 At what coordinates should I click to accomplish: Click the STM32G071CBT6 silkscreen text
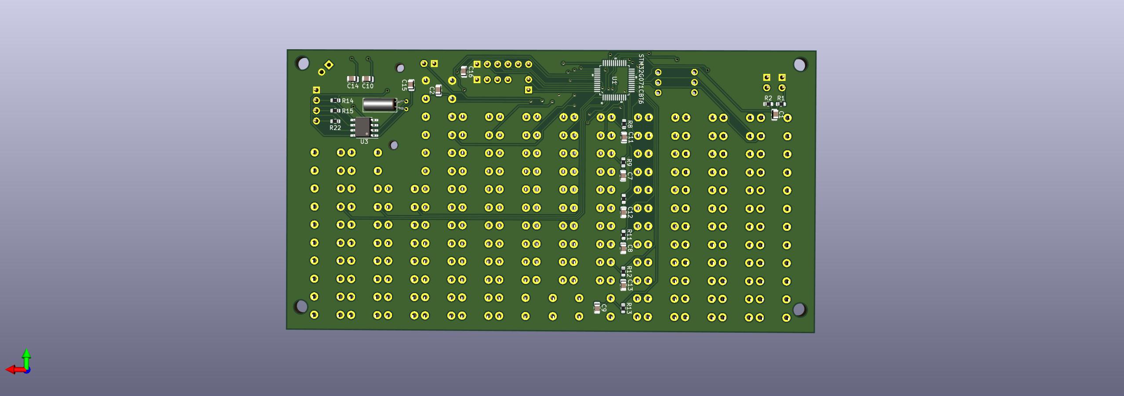[x=642, y=79]
